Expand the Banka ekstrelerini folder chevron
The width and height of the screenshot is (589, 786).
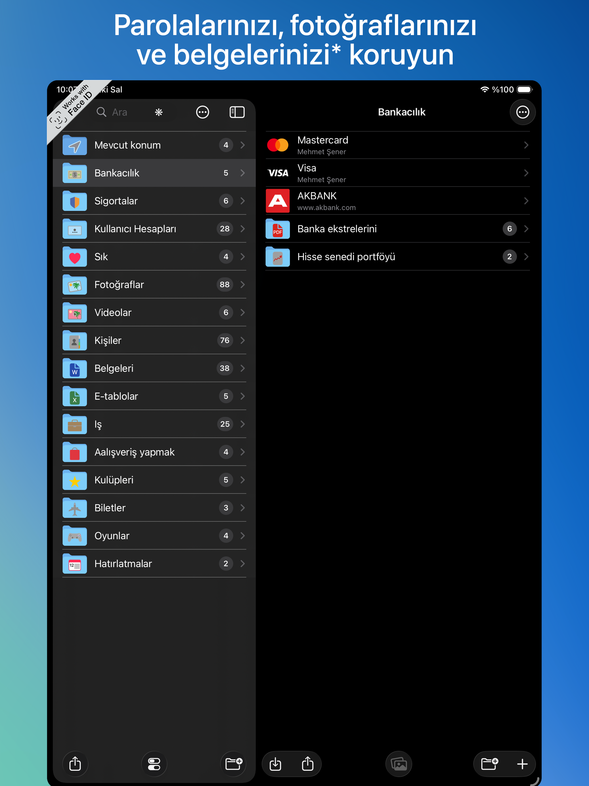(526, 229)
